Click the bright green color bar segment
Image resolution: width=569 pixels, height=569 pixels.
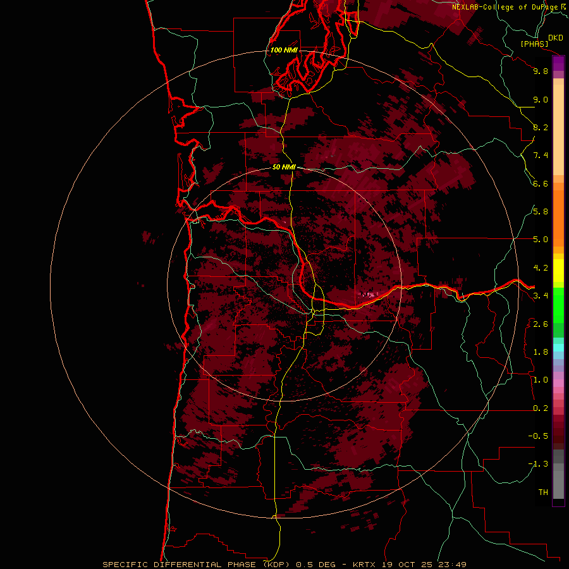click(x=558, y=305)
